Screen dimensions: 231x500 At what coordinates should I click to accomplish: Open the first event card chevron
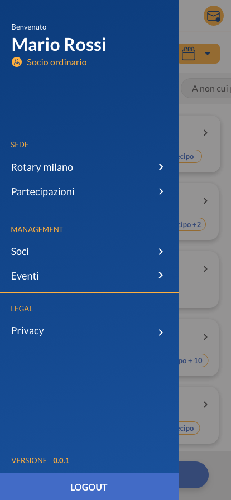tap(205, 133)
